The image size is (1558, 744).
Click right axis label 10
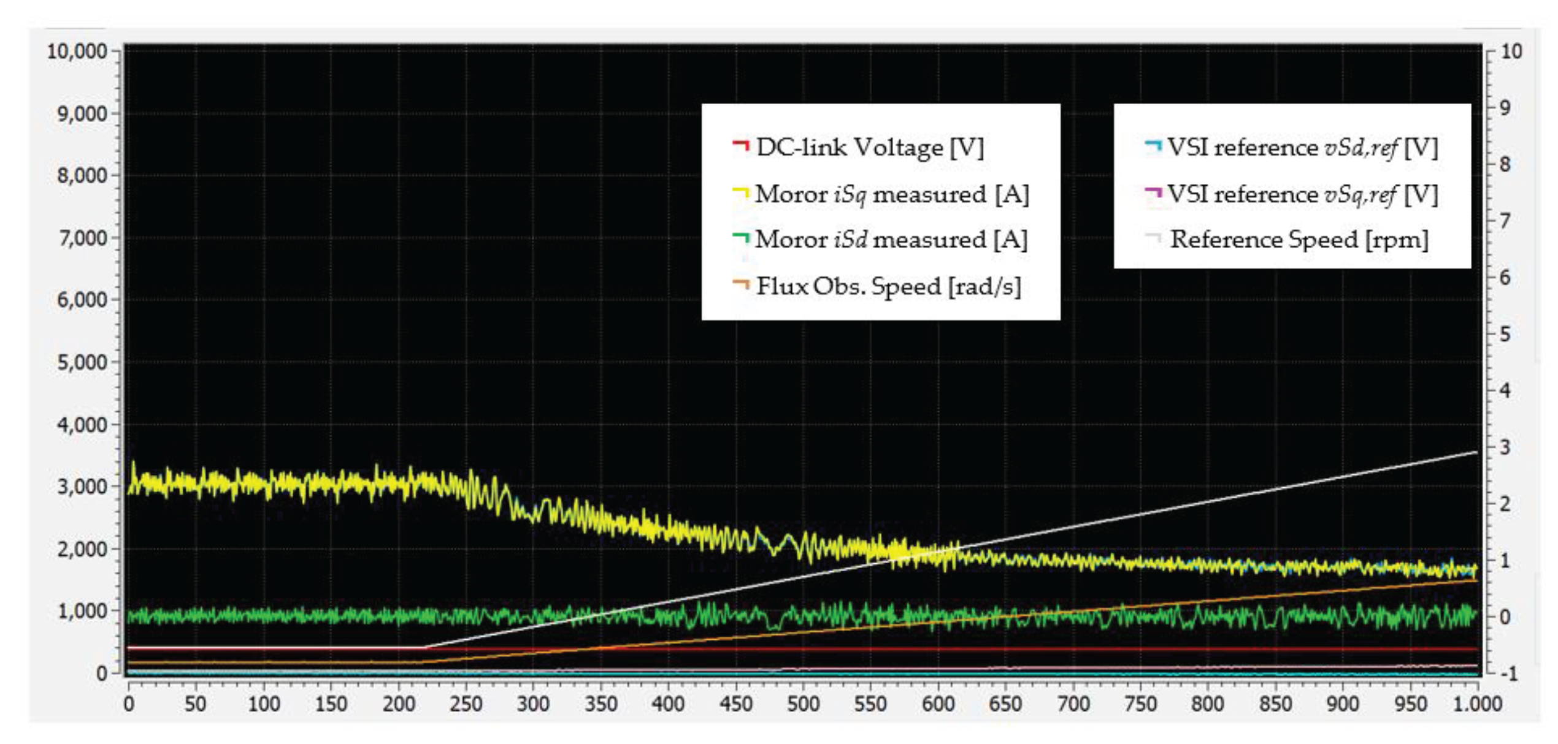click(x=1511, y=51)
